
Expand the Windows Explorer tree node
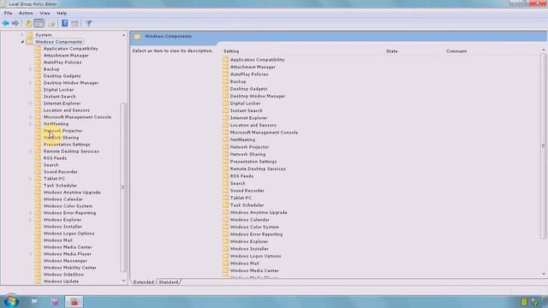coord(31,220)
